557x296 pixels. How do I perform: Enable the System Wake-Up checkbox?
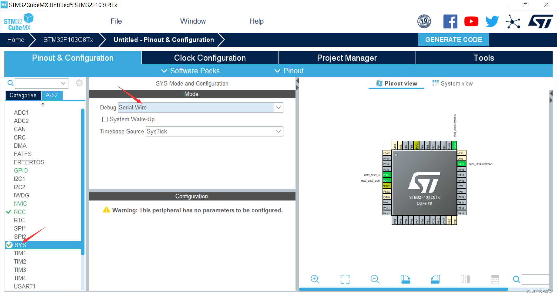[105, 119]
